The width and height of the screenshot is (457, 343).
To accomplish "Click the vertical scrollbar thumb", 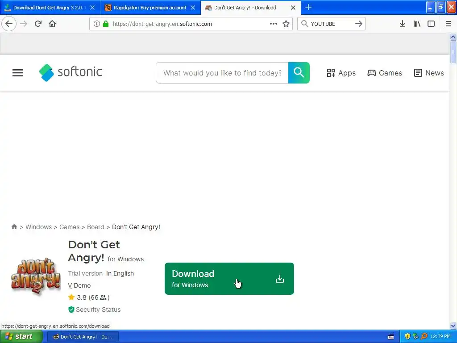I will pyautogui.click(x=453, y=52).
